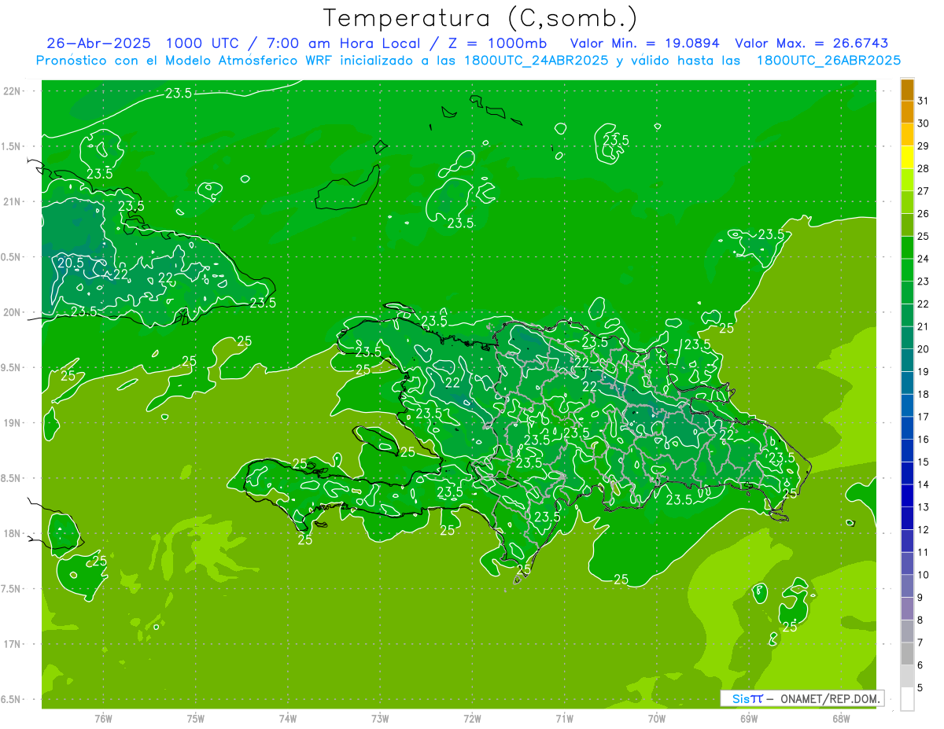Select the '73W' longitude axis label

pyautogui.click(x=380, y=718)
